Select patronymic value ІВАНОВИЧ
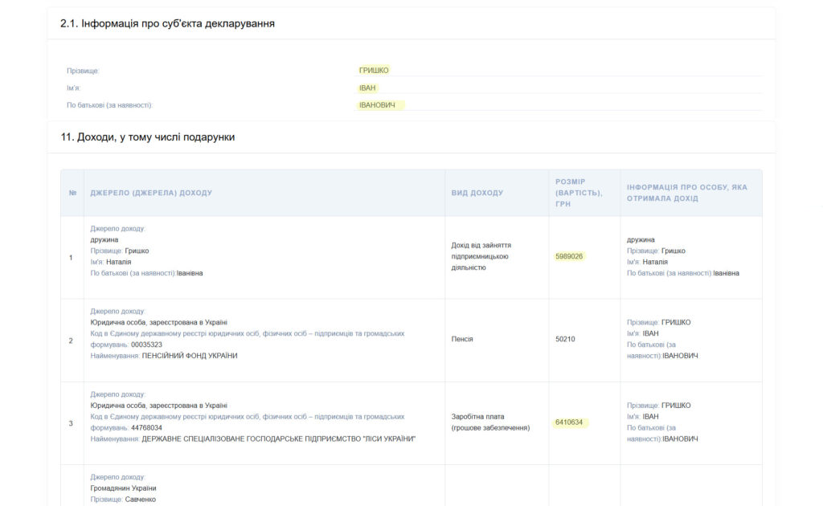This screenshot has width=823, height=506. tap(377, 105)
